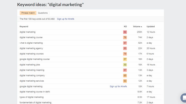Click the yellow KD 57 badge
Screen dimensions: 186x104
125,59
